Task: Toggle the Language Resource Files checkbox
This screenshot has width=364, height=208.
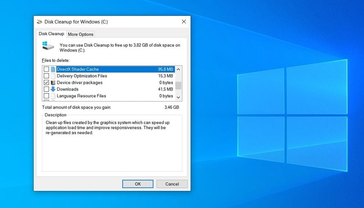Action: (x=46, y=96)
